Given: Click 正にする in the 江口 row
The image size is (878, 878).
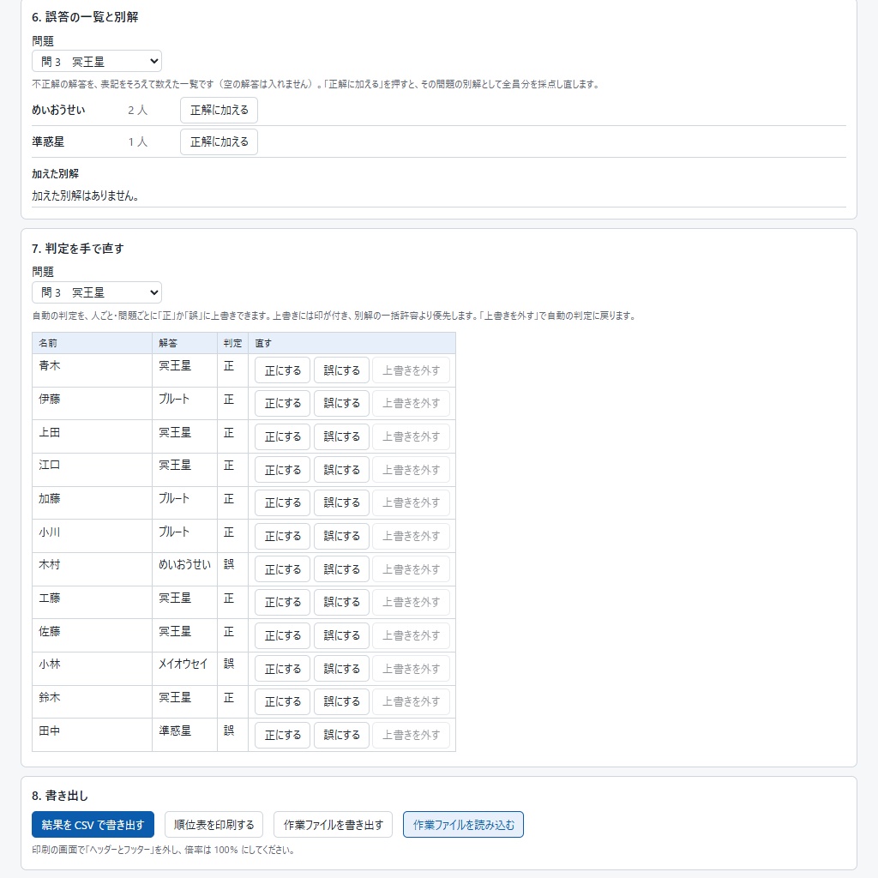Looking at the screenshot, I should (x=282, y=470).
